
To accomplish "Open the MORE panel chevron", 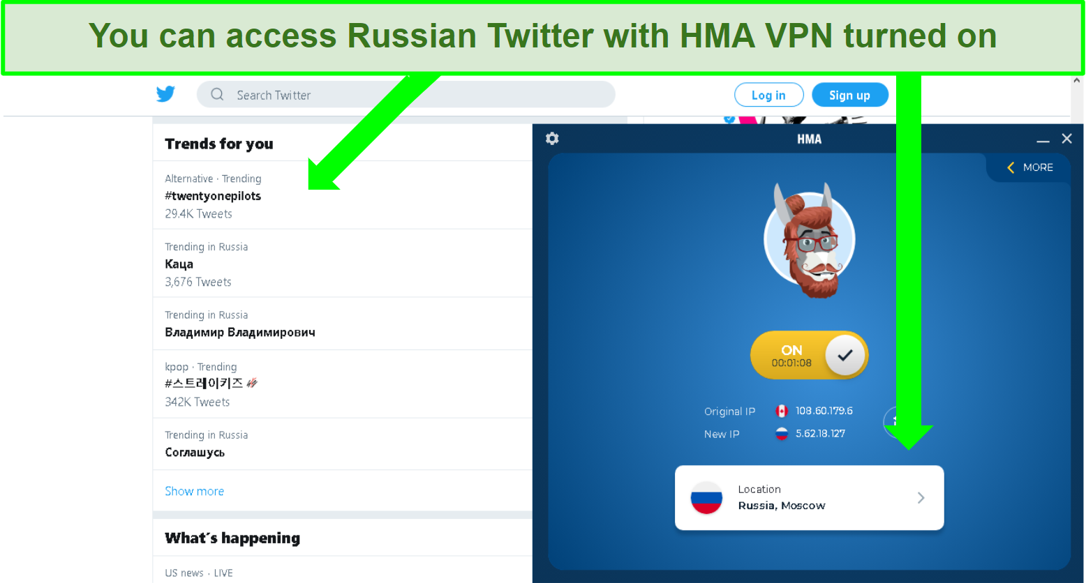I will click(x=1011, y=167).
